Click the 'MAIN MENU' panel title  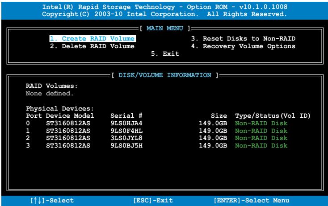[164, 28]
